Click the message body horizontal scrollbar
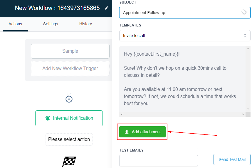Screen dimensions: 252x168 [182, 114]
